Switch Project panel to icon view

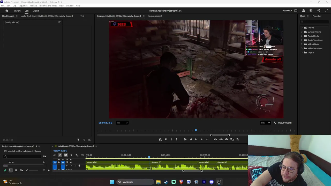[x=16, y=170]
